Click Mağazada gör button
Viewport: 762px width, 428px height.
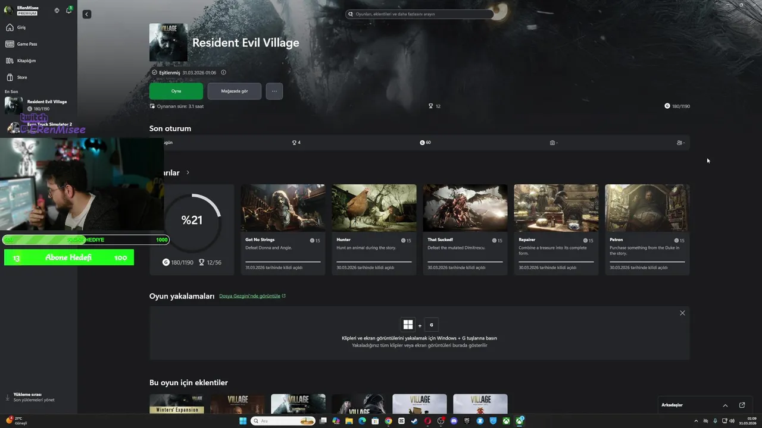(x=235, y=91)
